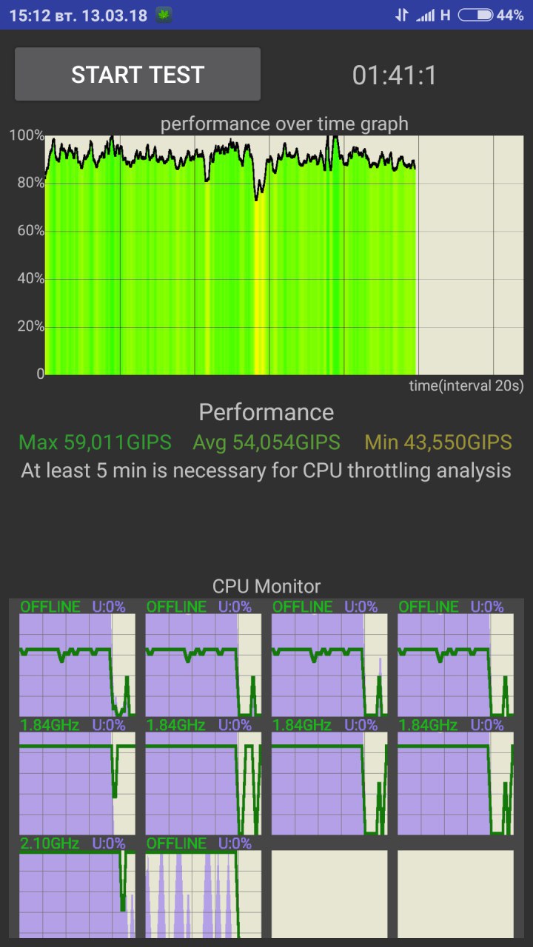Viewport: 533px width, 947px height.
Task: Tap the Performance section title
Action: [x=266, y=412]
